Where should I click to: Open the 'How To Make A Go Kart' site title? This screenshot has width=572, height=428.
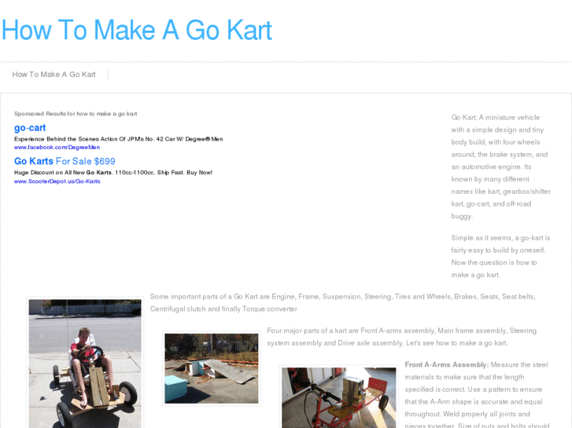[137, 30]
